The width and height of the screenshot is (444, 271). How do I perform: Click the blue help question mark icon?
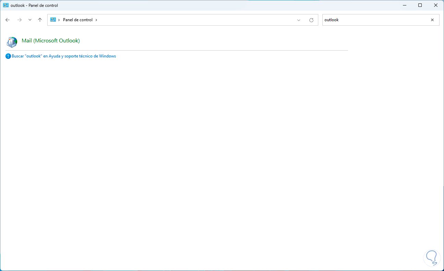click(8, 56)
